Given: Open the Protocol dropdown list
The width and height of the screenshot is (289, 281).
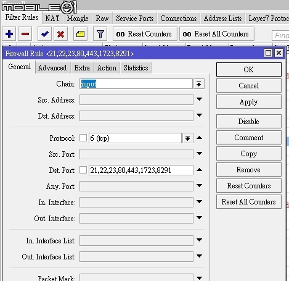Looking at the screenshot, I should pos(187,138).
